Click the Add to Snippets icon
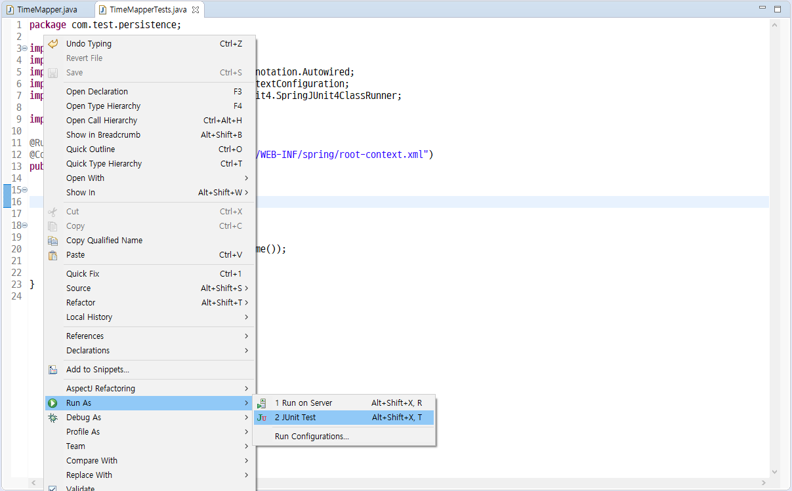The image size is (792, 491). click(53, 370)
